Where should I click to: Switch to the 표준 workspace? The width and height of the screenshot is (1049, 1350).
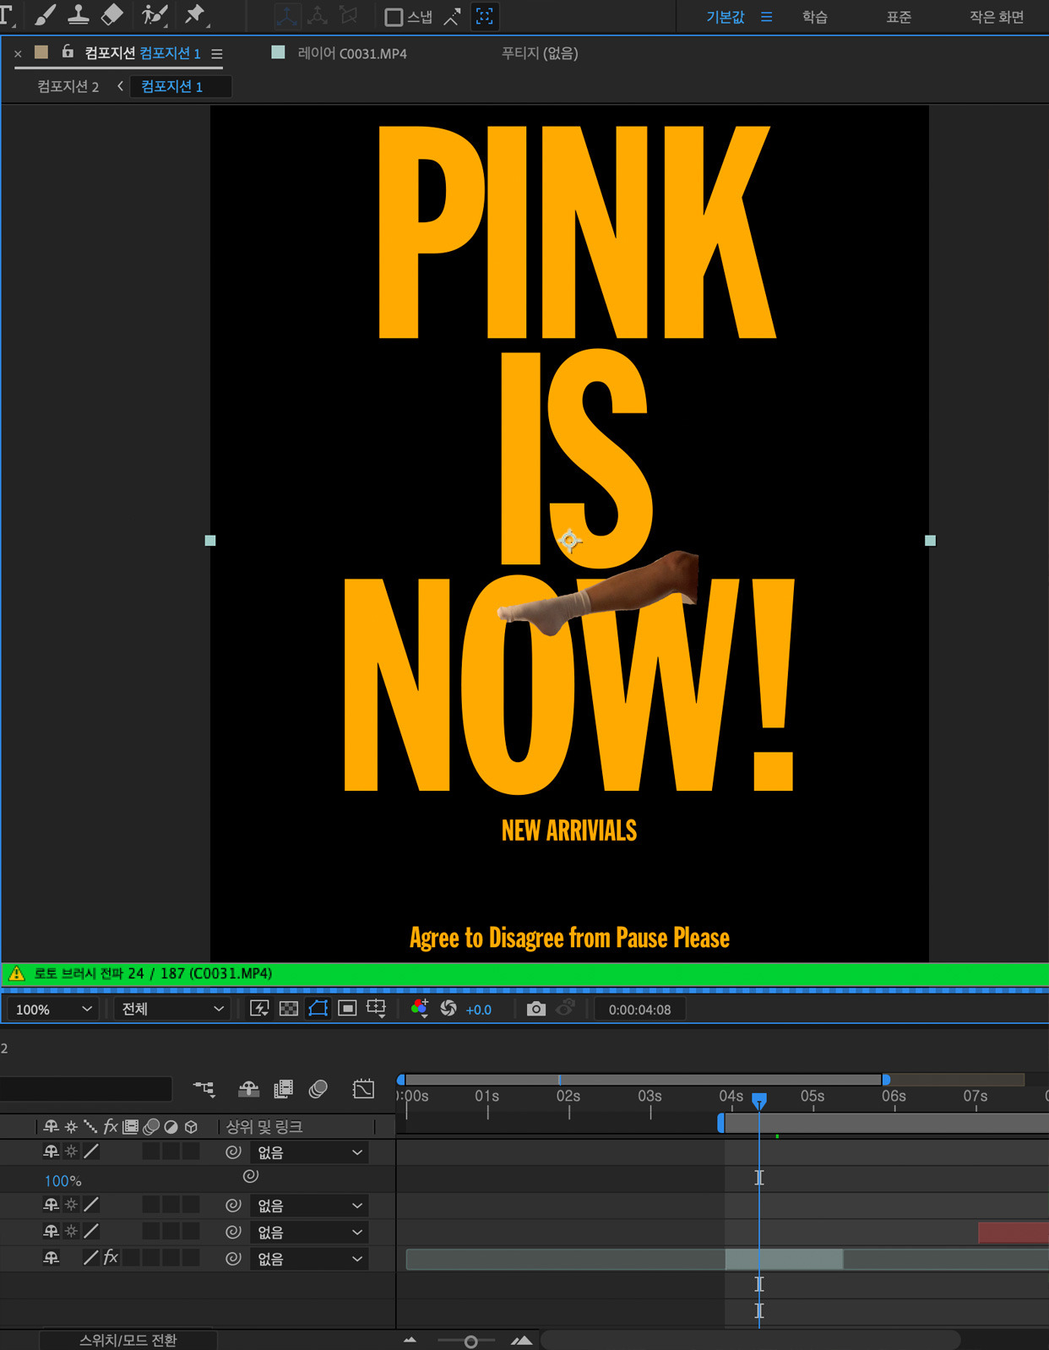(x=899, y=17)
